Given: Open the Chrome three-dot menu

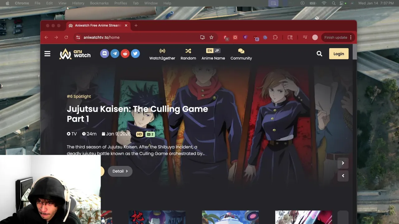Looking at the screenshot, I should [x=351, y=37].
